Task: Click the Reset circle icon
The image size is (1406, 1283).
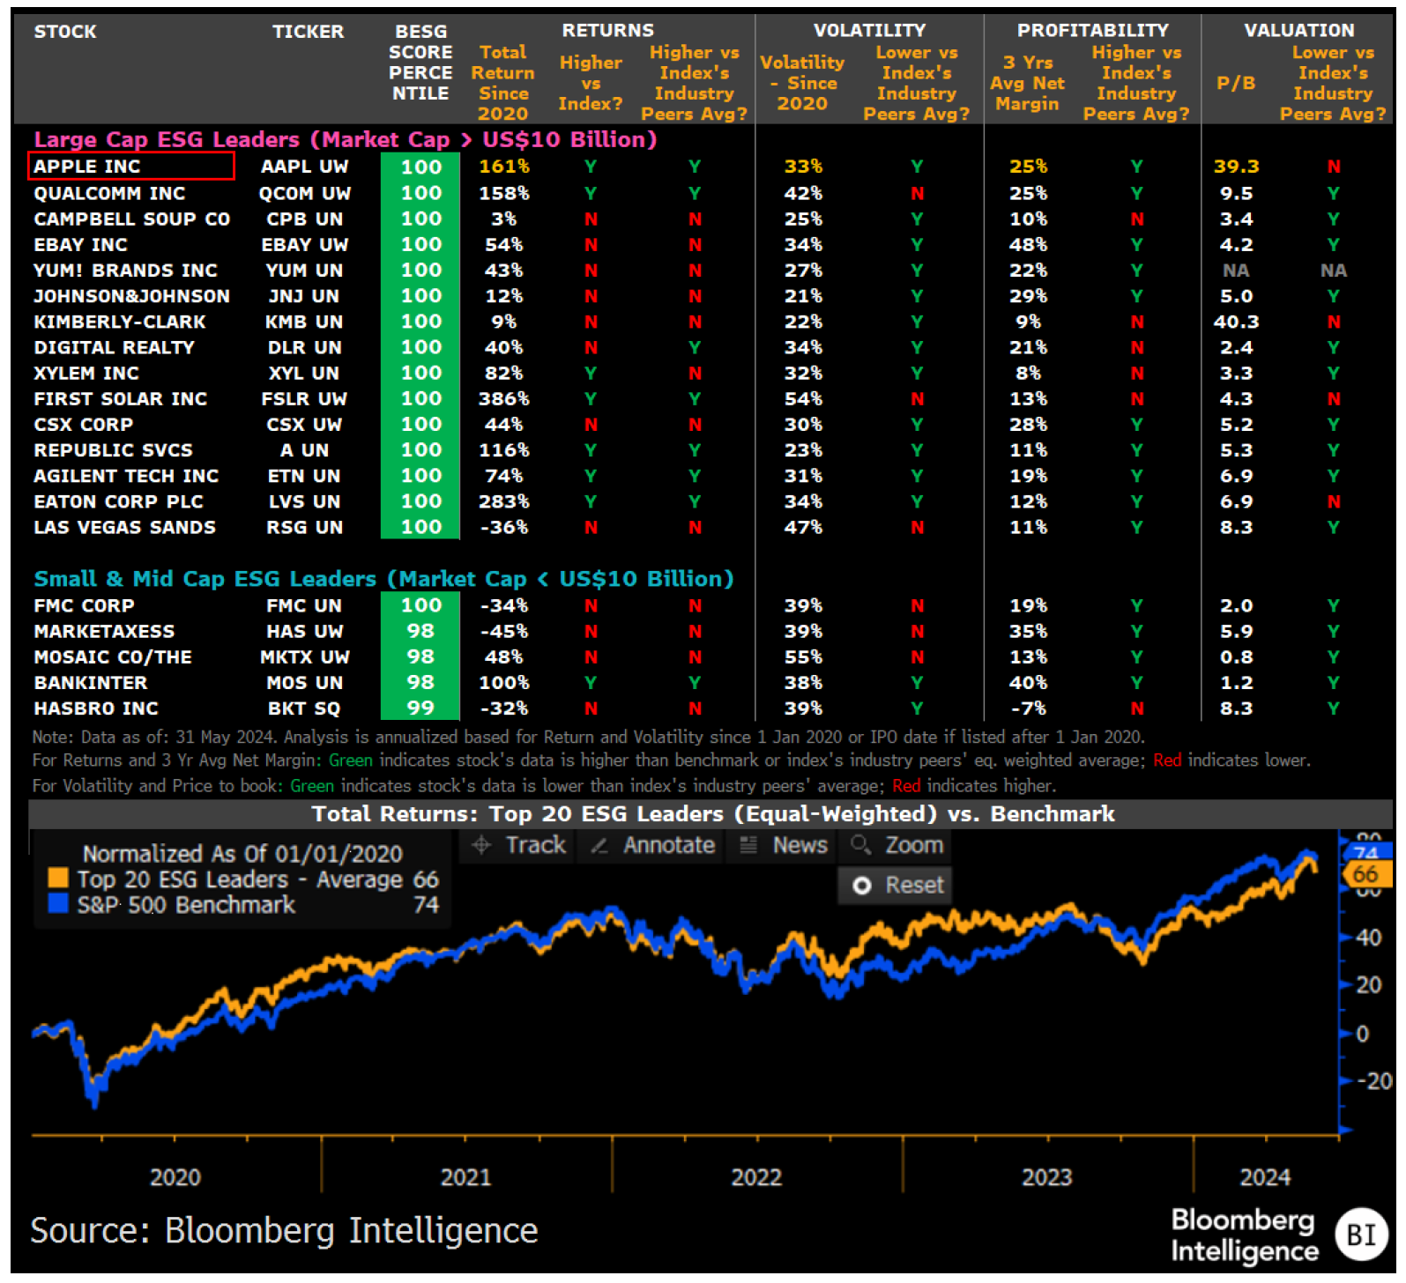Action: [x=862, y=886]
